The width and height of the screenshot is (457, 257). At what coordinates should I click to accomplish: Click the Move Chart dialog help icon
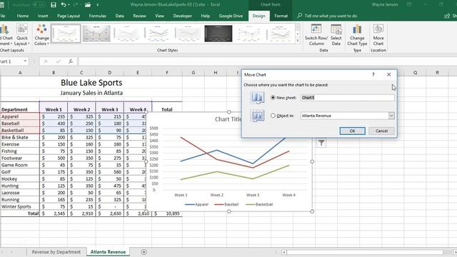(373, 74)
